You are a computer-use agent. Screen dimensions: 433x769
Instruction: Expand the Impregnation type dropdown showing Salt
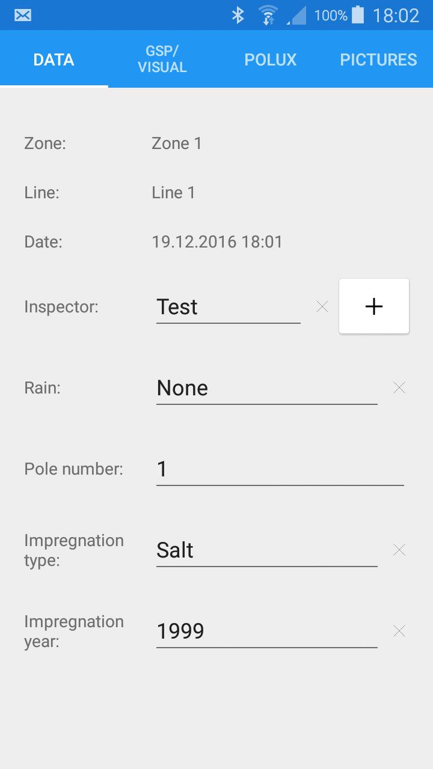click(266, 550)
